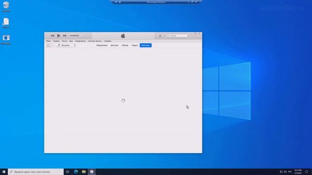Screen dimensions: 312x175
Task: Open the Музыка media type dropdown
Action: tap(66, 45)
